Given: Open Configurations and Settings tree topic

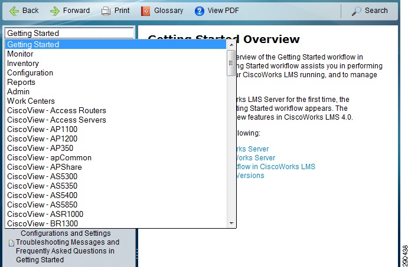Looking at the screenshot, I should click(66, 233).
